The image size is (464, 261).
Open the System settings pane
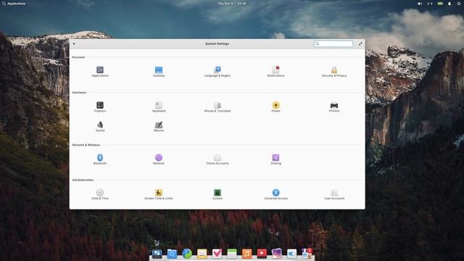217,194
